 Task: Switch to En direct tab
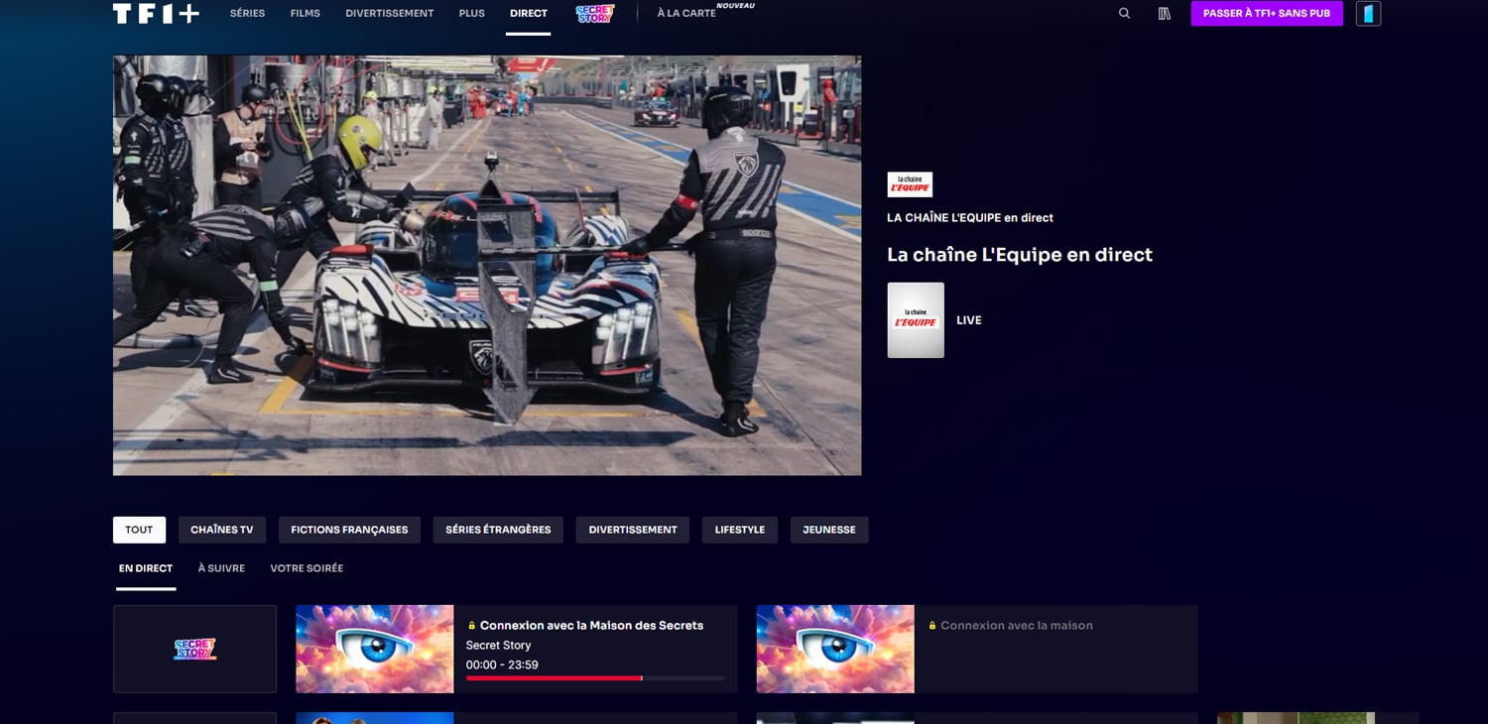tap(146, 568)
